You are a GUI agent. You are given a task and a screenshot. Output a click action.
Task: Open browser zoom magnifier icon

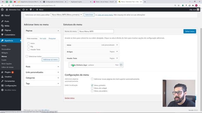[175, 6]
